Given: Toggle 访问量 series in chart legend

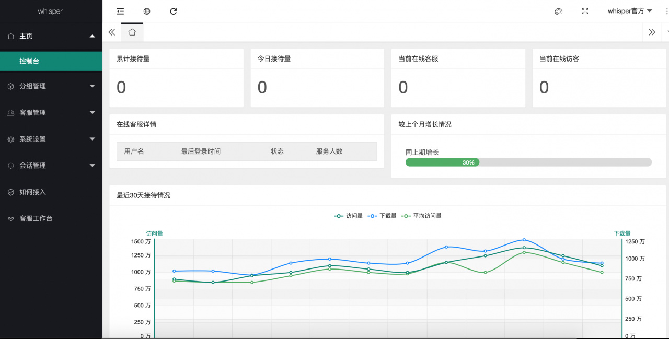Looking at the screenshot, I should tap(349, 216).
